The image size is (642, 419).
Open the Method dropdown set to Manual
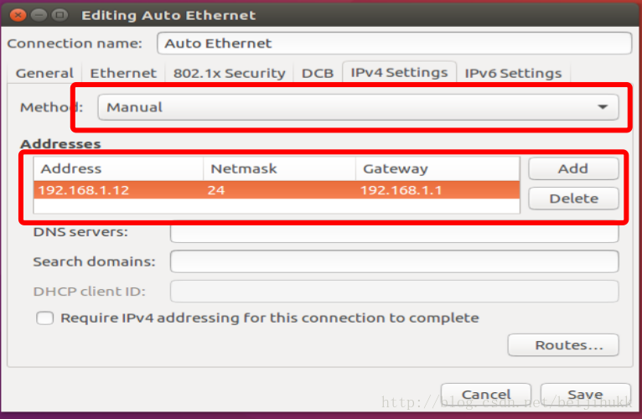pos(358,107)
